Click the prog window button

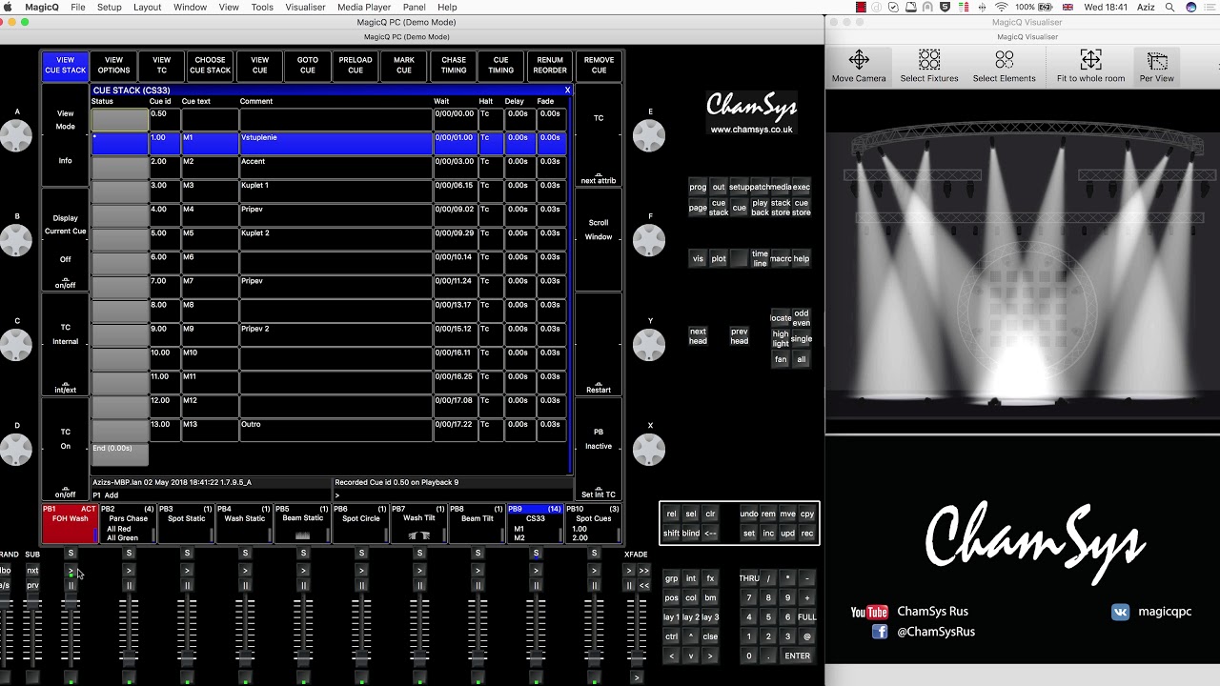[698, 187]
